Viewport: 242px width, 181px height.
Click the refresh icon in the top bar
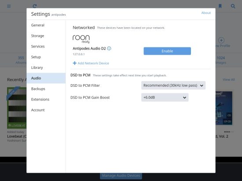pos(35,6)
